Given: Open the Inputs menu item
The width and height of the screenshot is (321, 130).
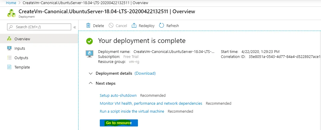Looking at the screenshot, I should 39,48.
